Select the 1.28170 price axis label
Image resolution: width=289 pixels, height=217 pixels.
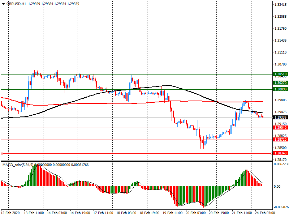(x=281, y=159)
